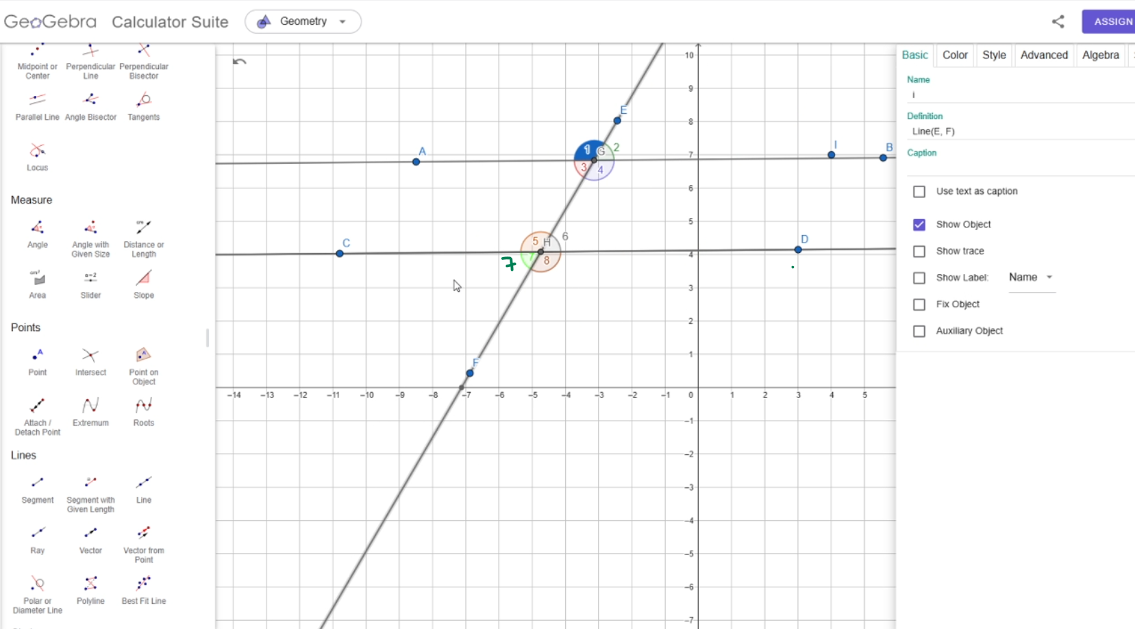Pick the Angle with Given Size tool
Viewport: 1135px width, 629px height.
[90, 238]
